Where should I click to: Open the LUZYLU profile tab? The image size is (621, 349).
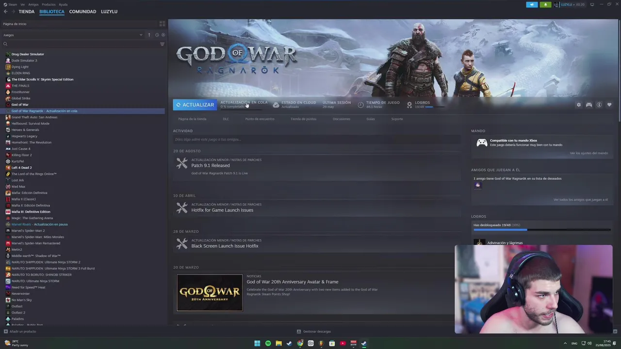pyautogui.click(x=109, y=12)
